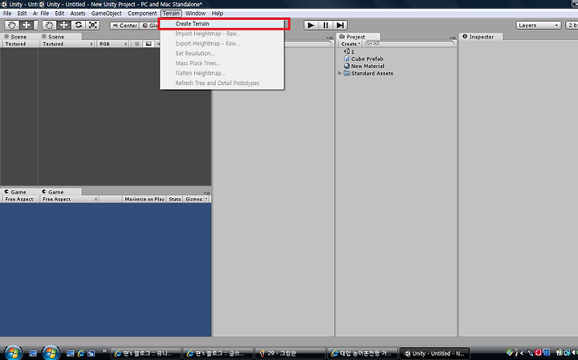Screen dimensions: 578x360
Task: Switch to 29 - 그림판 taskbar window
Action: tap(290, 354)
